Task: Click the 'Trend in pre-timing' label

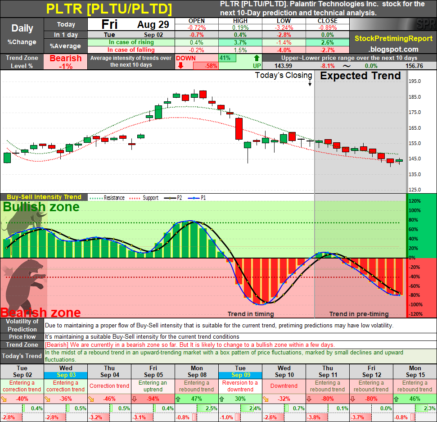Action: point(359,314)
